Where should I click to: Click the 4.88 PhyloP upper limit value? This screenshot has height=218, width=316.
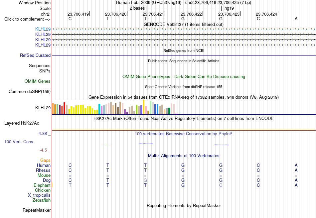pos(43,134)
